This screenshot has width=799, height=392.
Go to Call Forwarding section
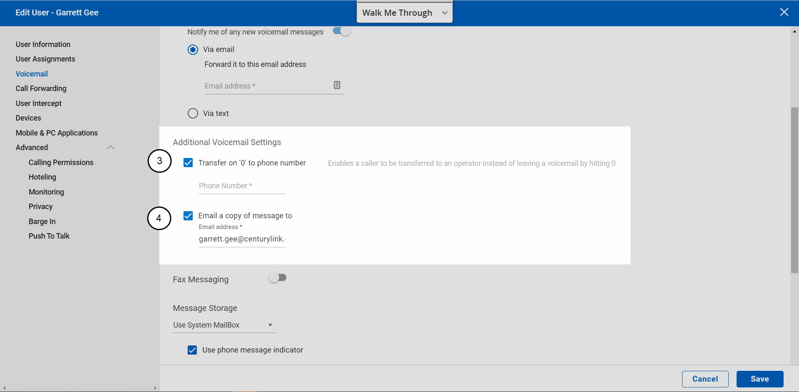pyautogui.click(x=41, y=89)
